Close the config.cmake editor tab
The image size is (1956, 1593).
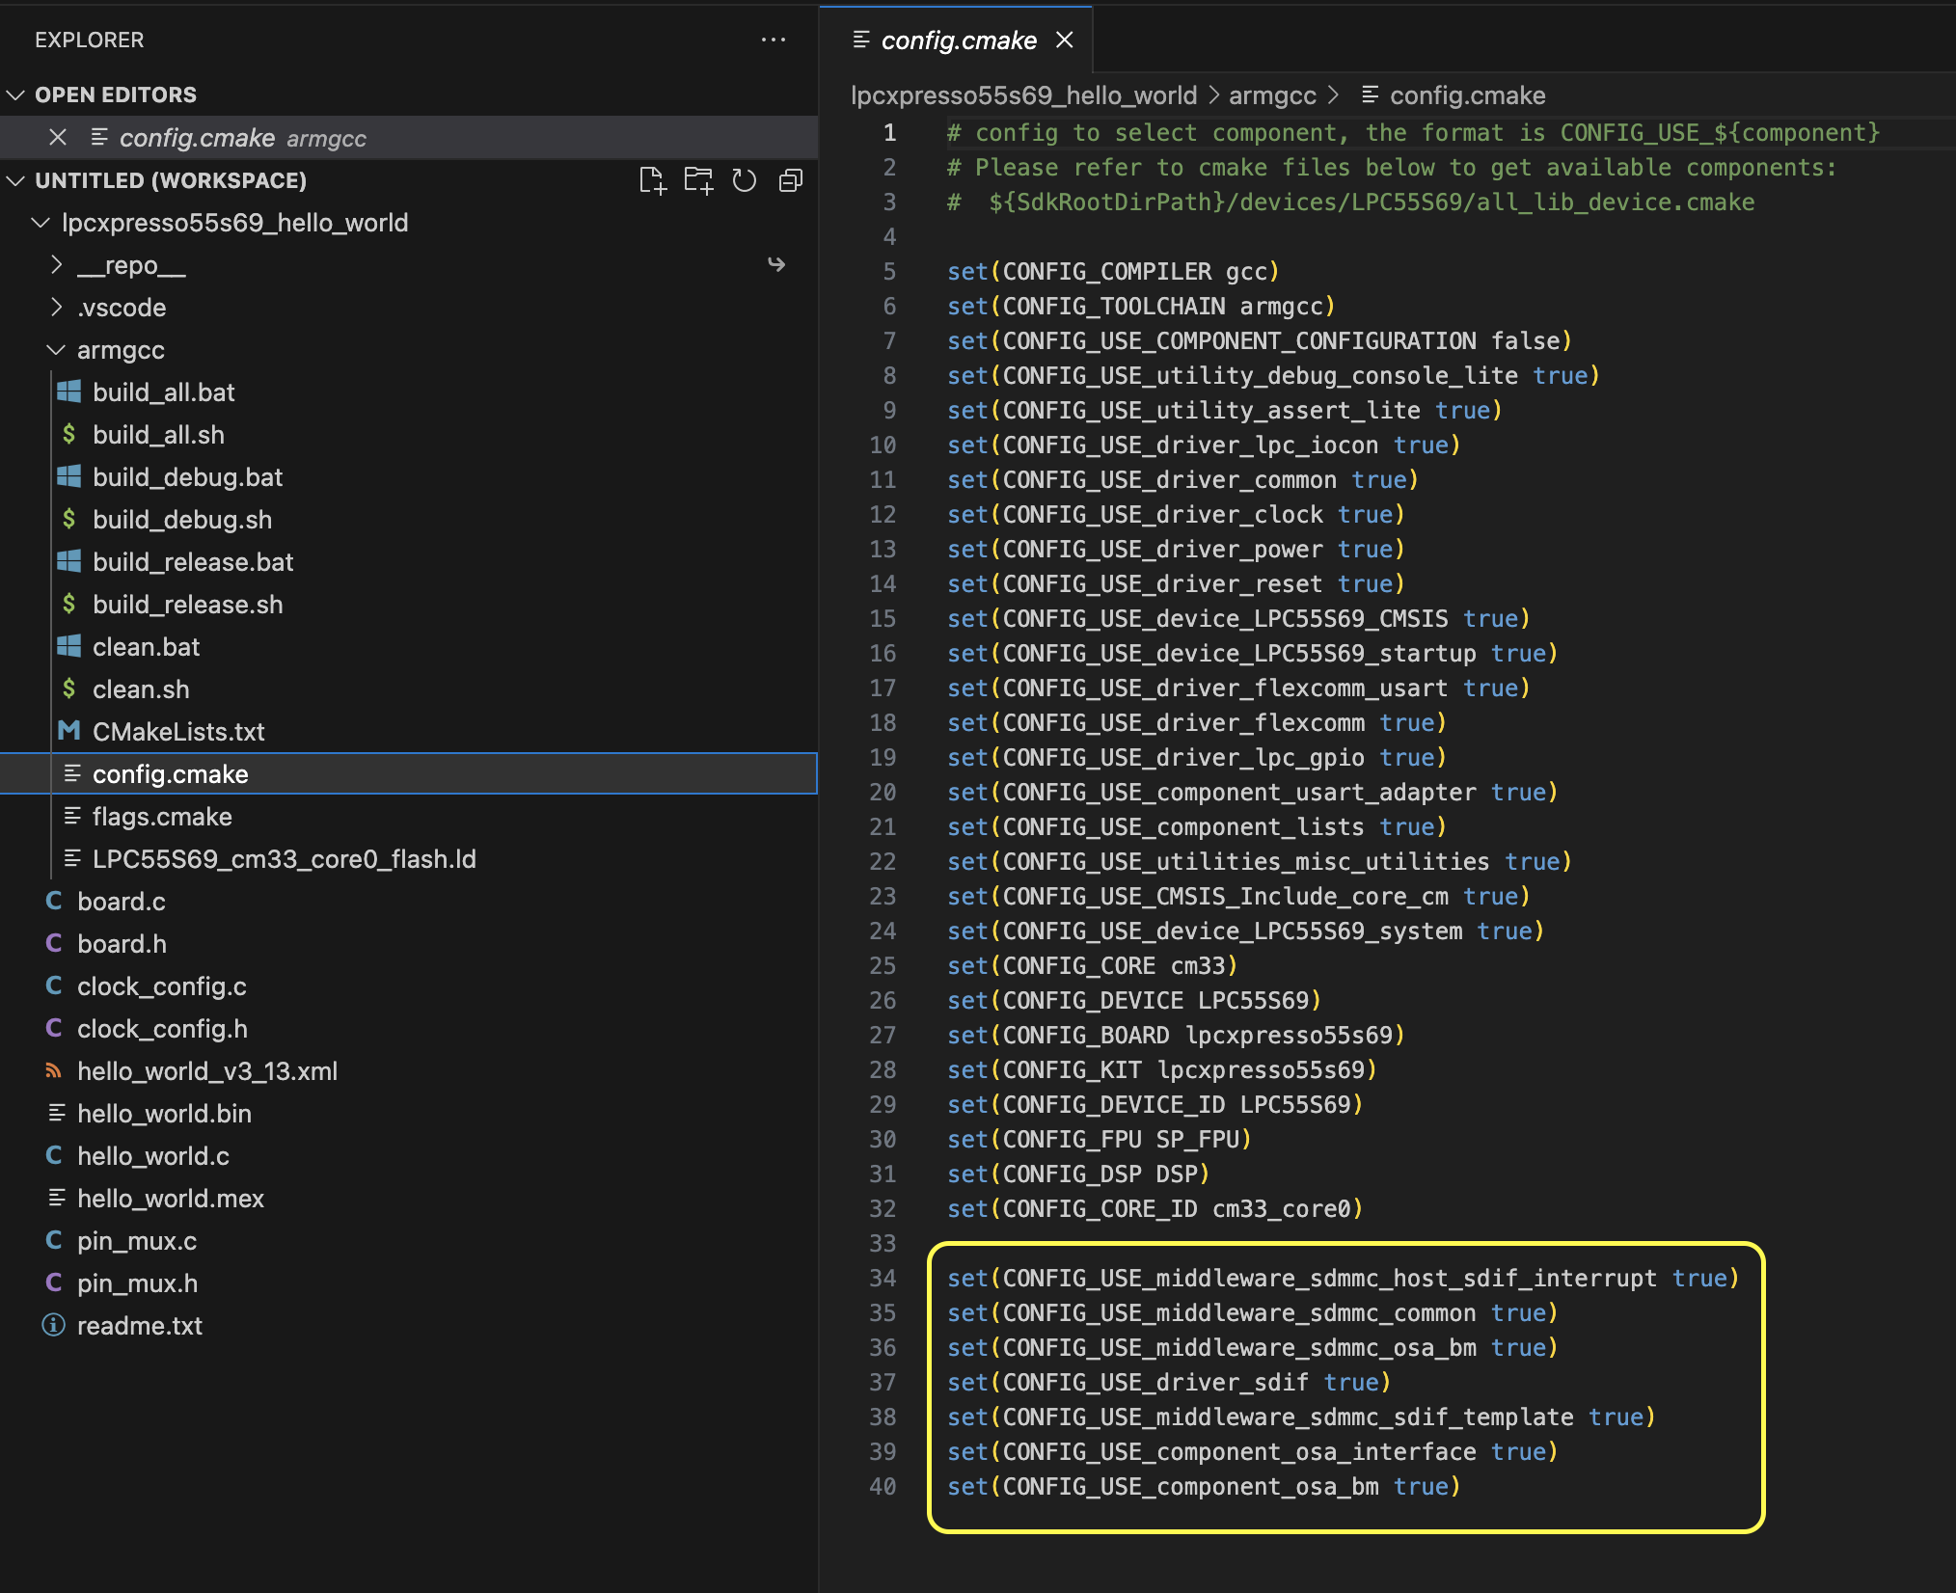click(x=1066, y=40)
